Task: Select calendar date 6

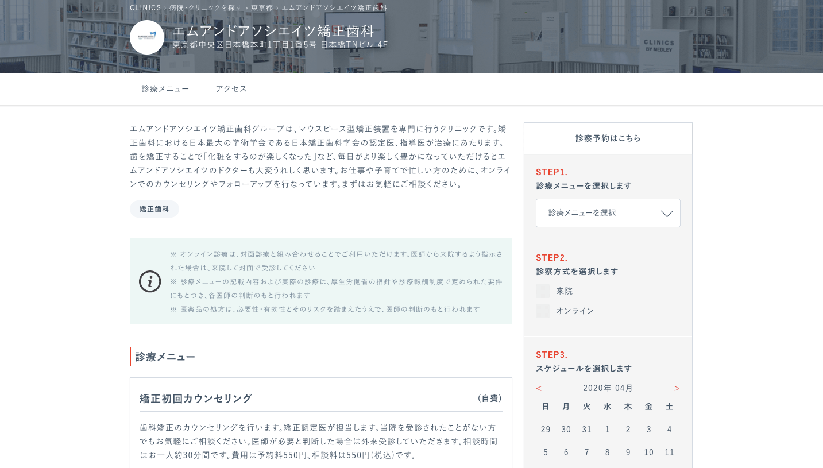Action: (x=566, y=452)
